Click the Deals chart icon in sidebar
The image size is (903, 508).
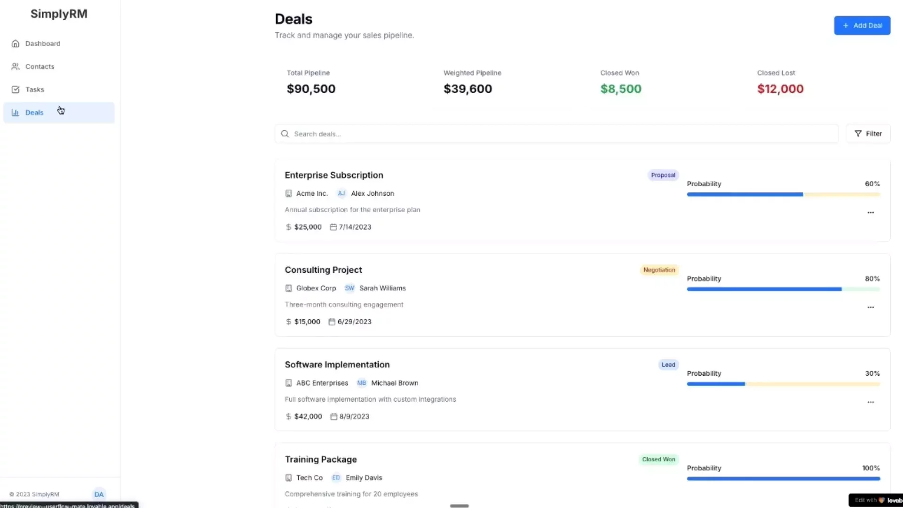pyautogui.click(x=15, y=112)
